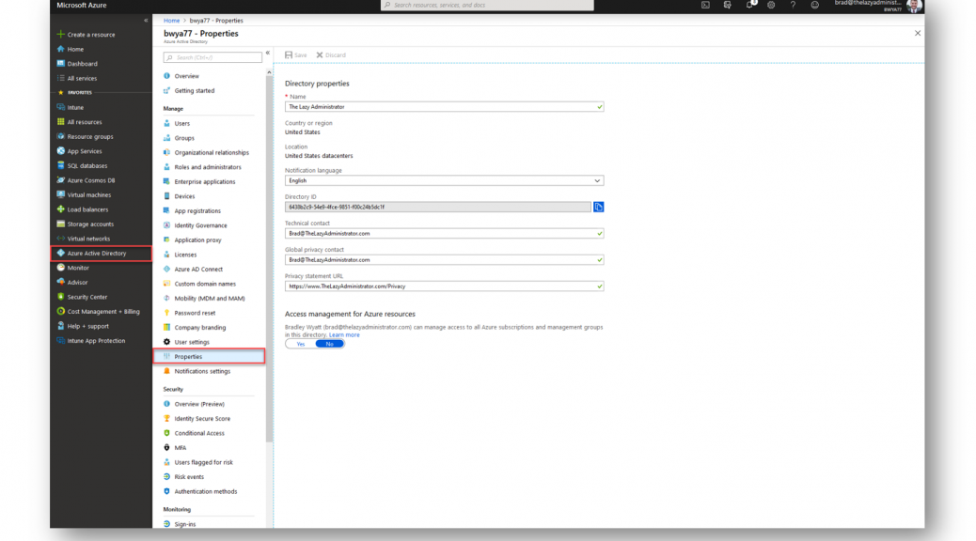Click the global search resources box
The width and height of the screenshot is (976, 541).
pos(487,5)
